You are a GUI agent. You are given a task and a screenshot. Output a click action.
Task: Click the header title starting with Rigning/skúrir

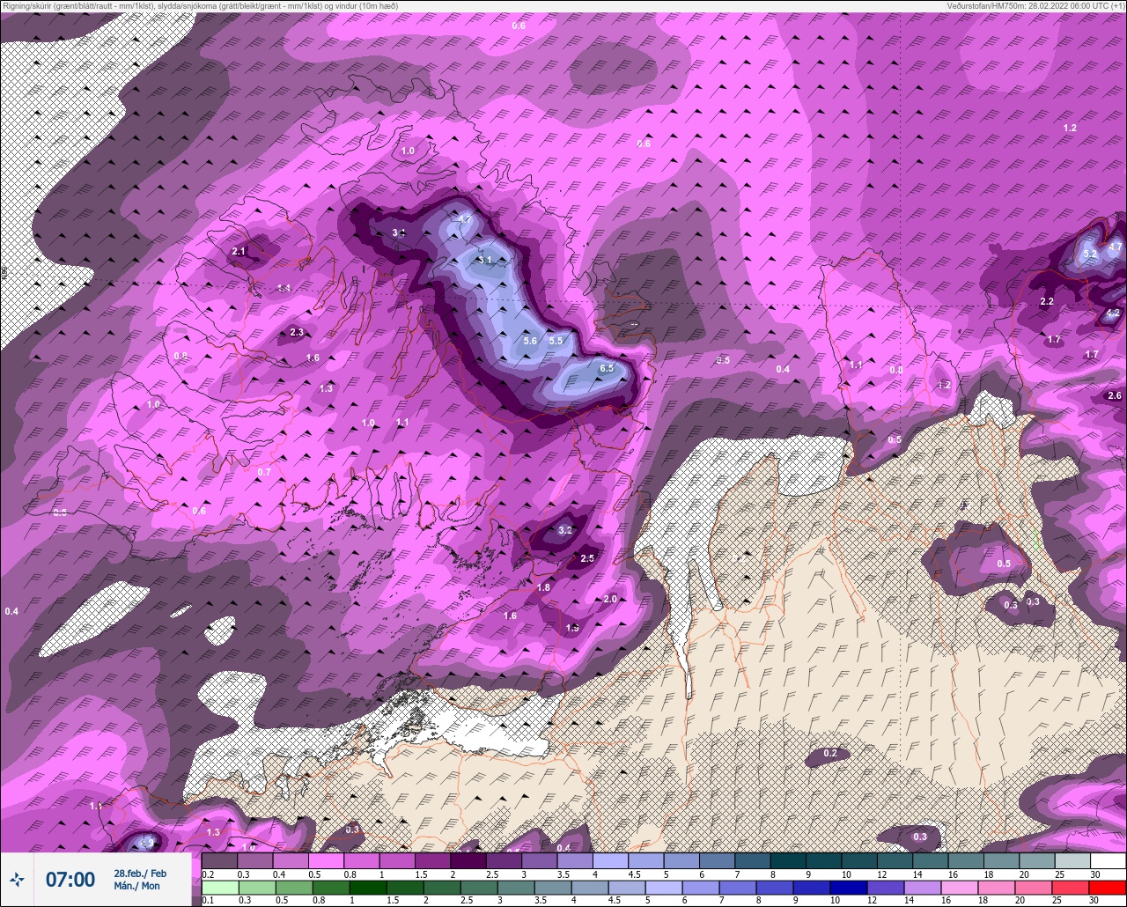(x=201, y=5)
